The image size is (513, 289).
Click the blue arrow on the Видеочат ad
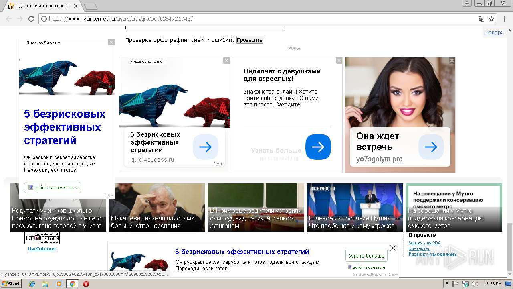[x=318, y=147]
